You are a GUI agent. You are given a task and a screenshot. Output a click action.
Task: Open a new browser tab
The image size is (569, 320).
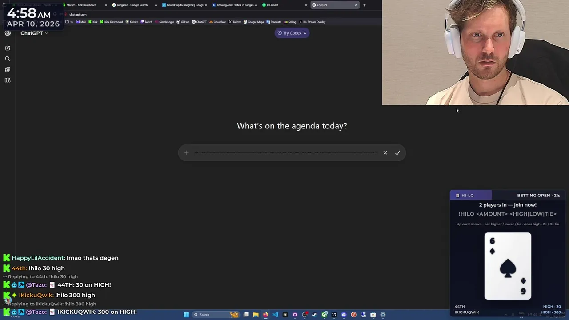pyautogui.click(x=364, y=5)
